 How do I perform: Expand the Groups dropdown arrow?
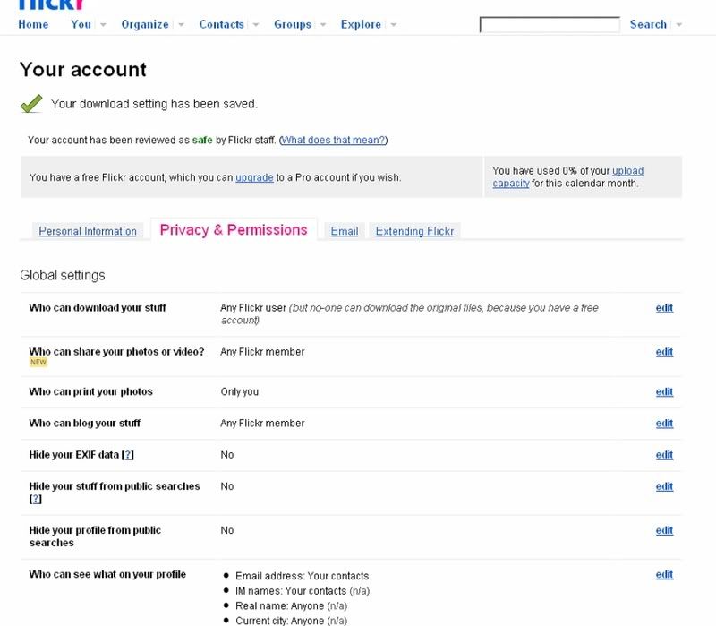tap(323, 25)
